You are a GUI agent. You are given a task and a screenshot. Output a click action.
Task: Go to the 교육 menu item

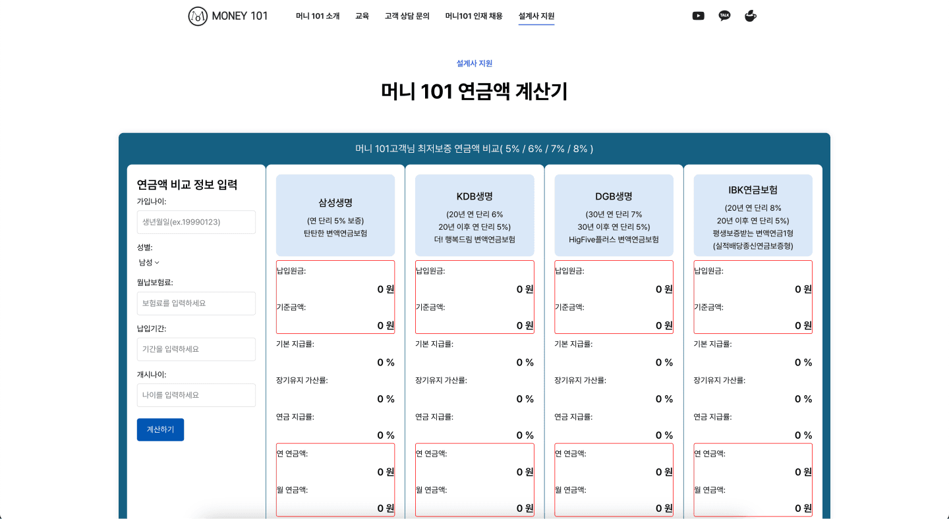[362, 16]
